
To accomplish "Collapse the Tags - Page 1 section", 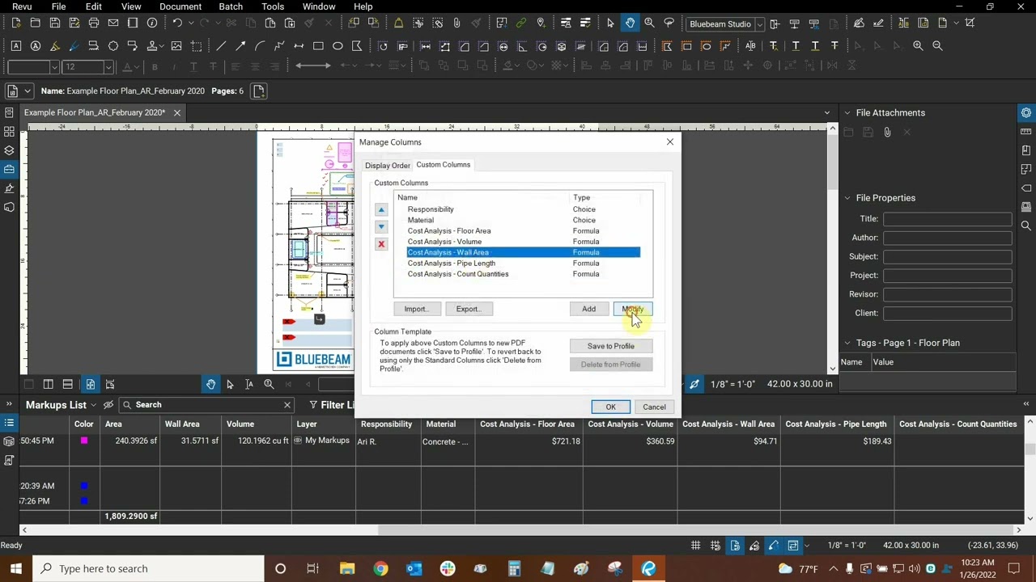I will [x=847, y=343].
